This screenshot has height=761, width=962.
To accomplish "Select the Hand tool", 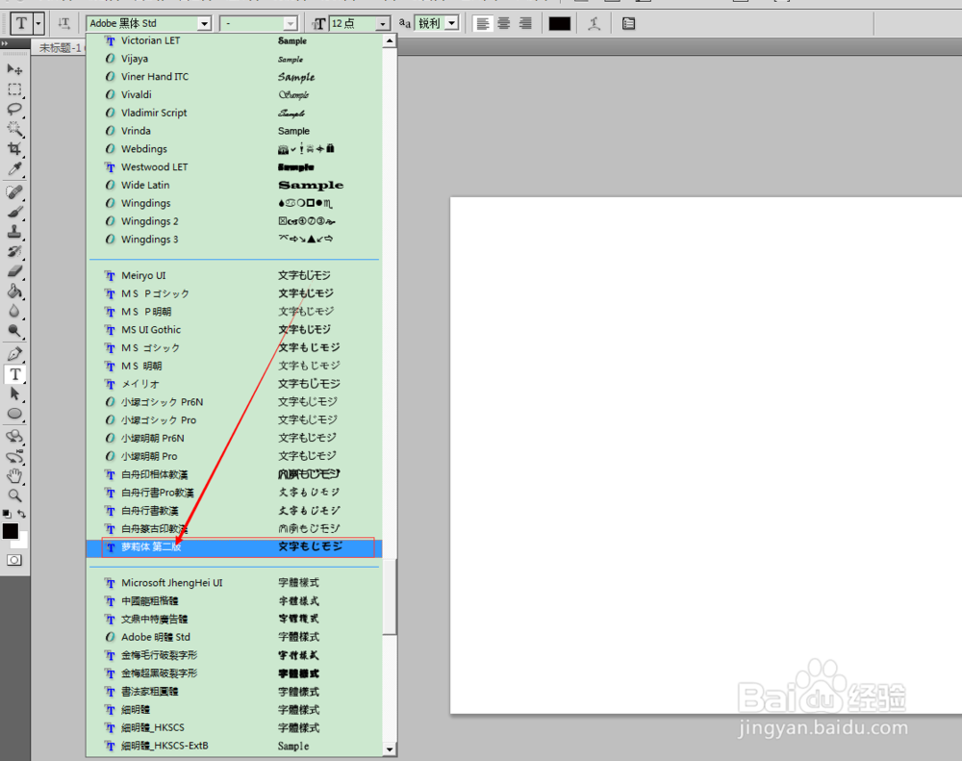I will click(x=14, y=475).
